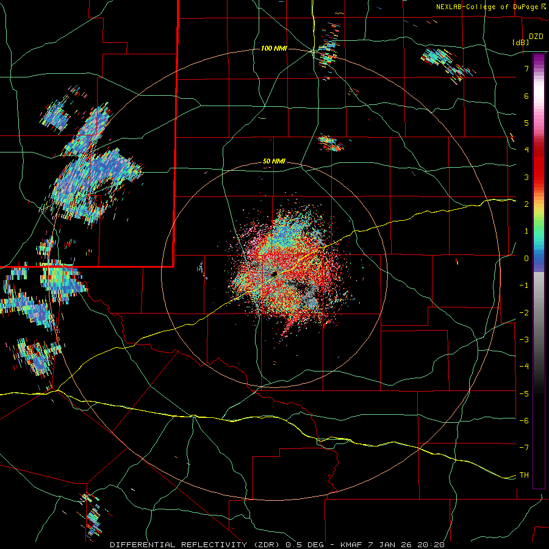Click the 7 value on color scale
The image size is (549, 549).
(526, 68)
